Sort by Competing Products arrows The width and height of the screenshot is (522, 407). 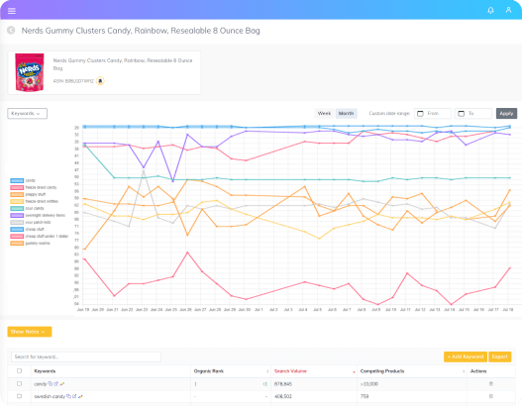click(464, 371)
